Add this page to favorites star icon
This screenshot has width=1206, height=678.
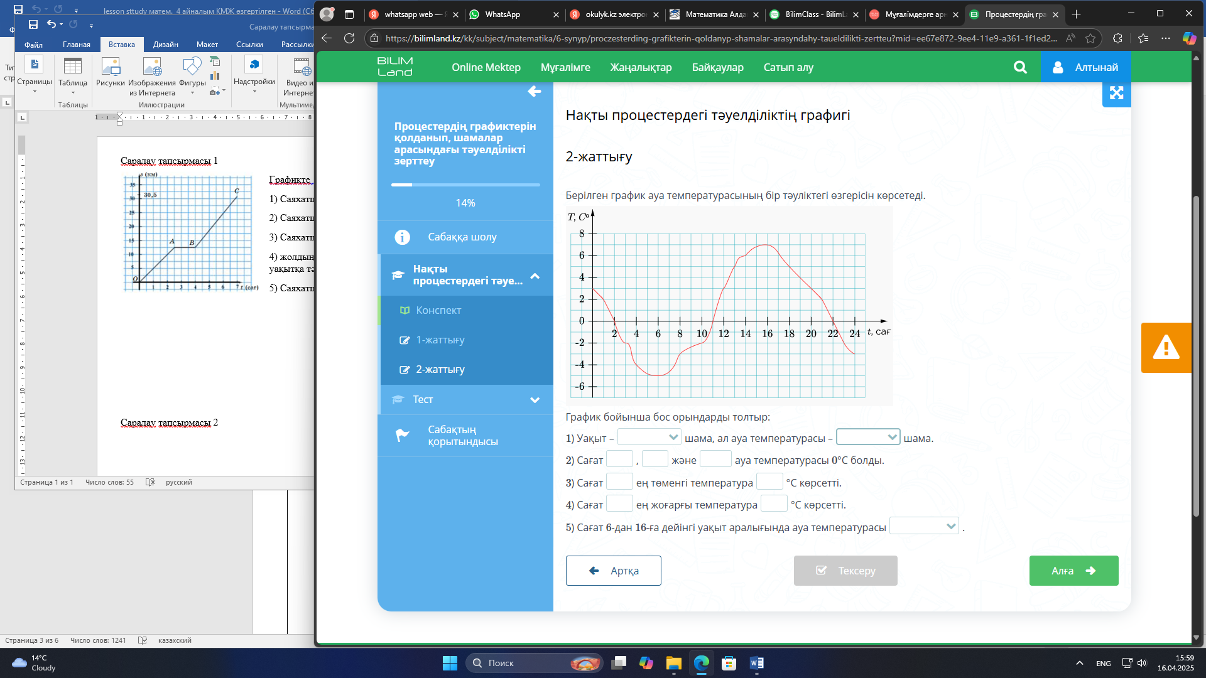pyautogui.click(x=1090, y=38)
